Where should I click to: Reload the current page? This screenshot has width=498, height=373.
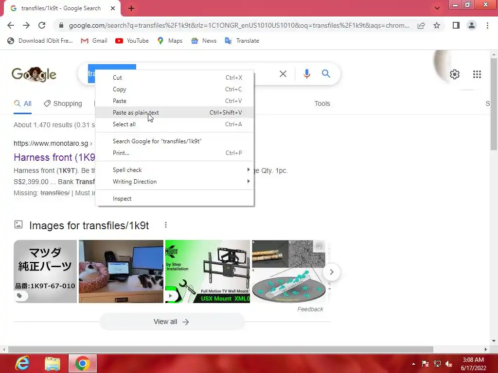[42, 25]
